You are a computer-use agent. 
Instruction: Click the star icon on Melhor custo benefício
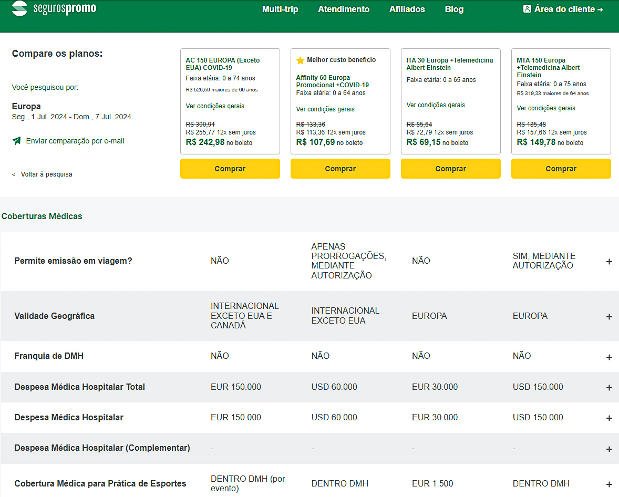tap(300, 60)
